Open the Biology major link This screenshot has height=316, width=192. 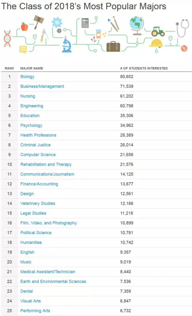(27, 76)
